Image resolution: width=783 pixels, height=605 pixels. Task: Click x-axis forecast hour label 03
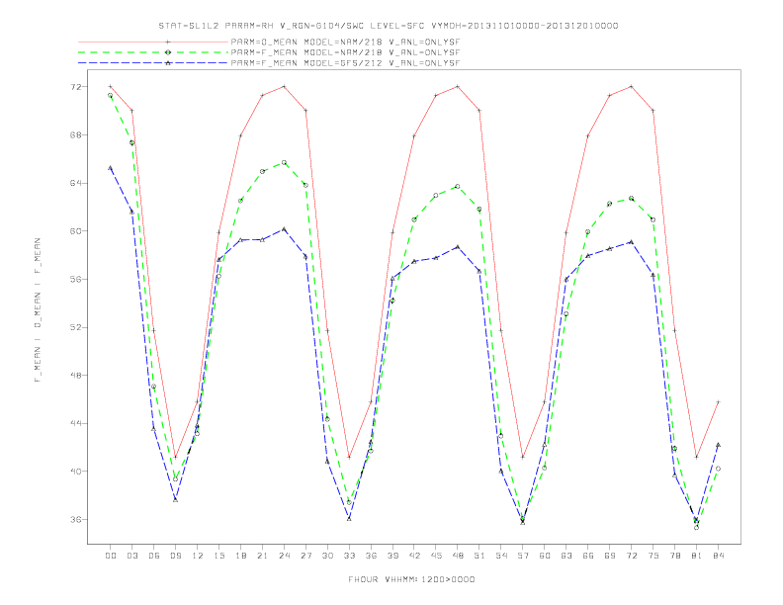(x=131, y=556)
